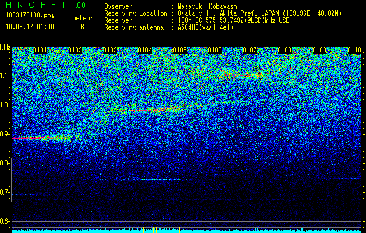Click the kHz axis unit label
This screenshot has height=233, width=366.
[x=5, y=47]
